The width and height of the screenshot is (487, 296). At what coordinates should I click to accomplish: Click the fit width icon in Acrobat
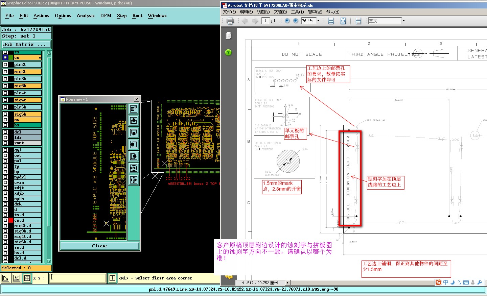pos(331,21)
